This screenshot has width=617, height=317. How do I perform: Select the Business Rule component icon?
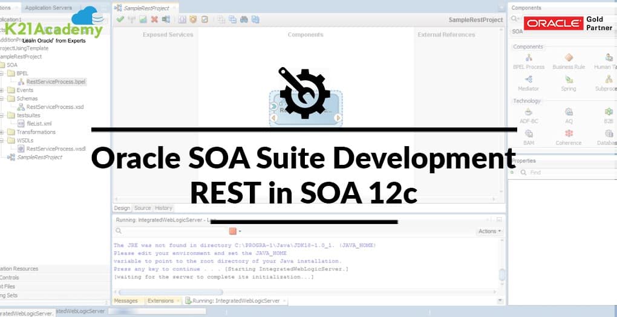[568, 58]
